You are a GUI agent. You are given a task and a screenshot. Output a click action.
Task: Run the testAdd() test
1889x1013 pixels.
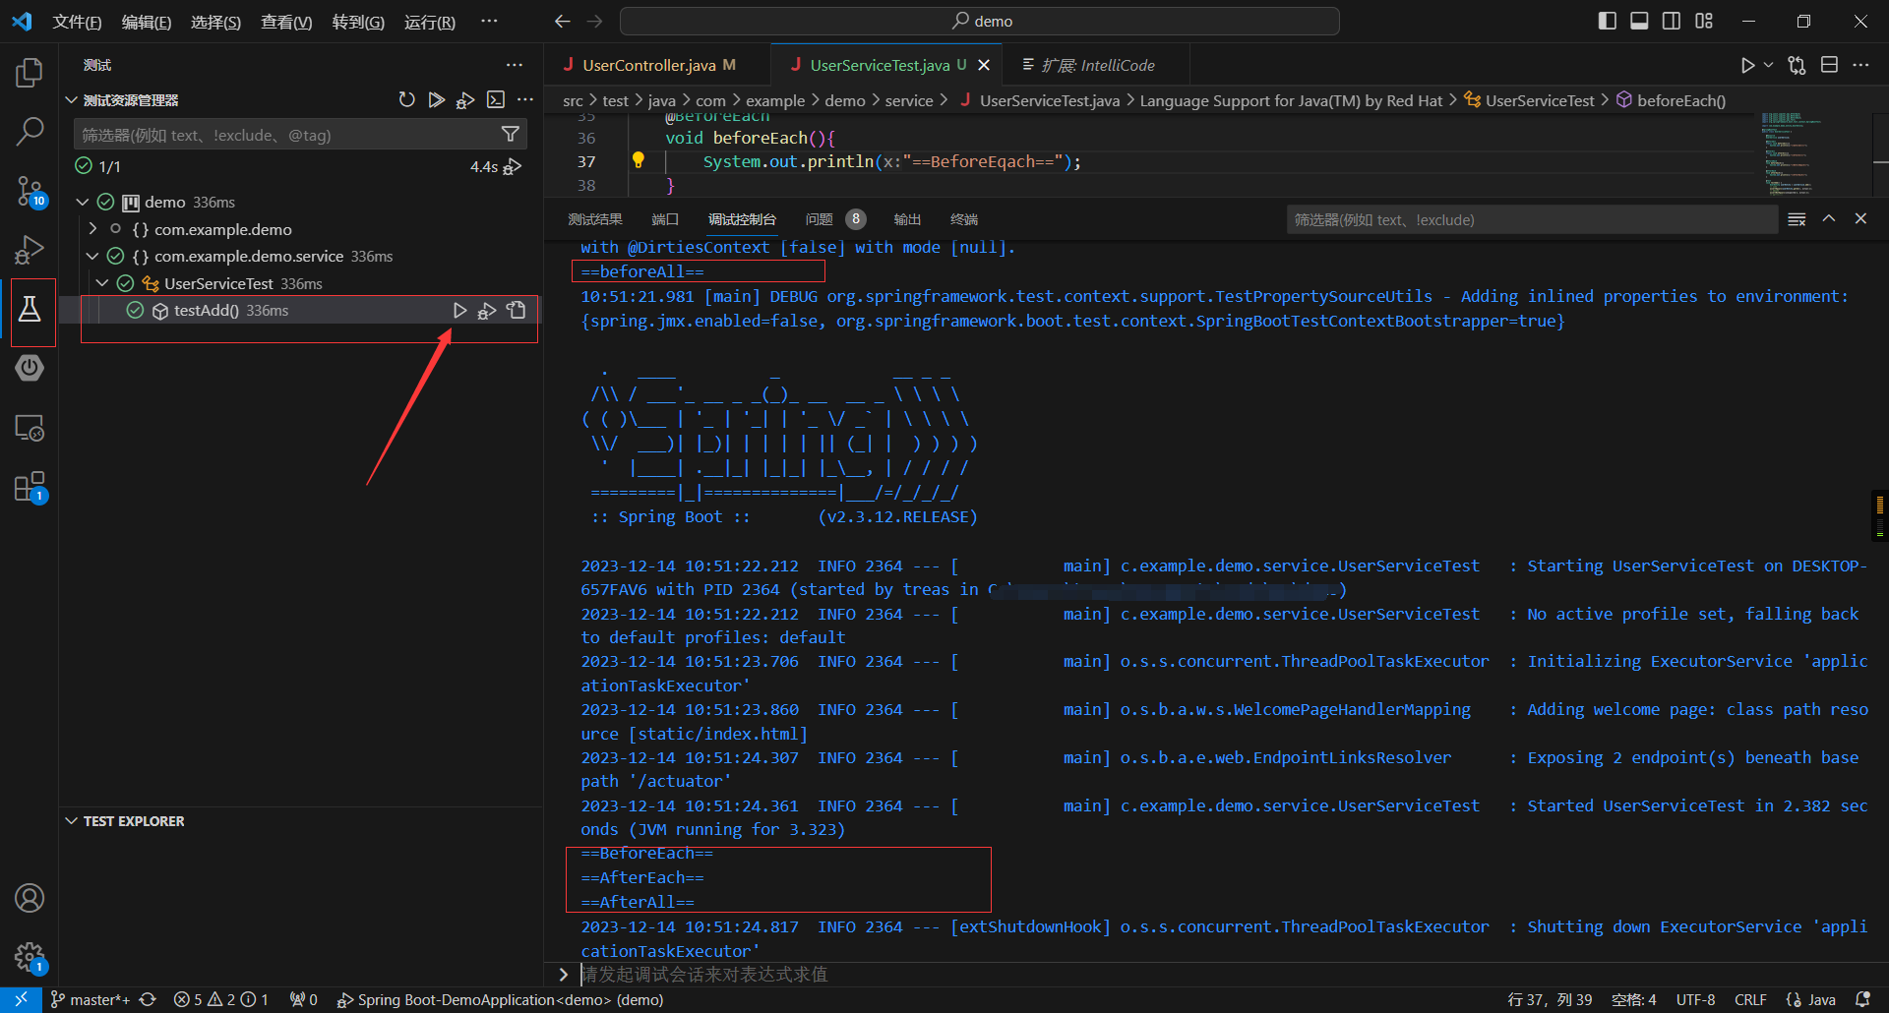(x=459, y=310)
